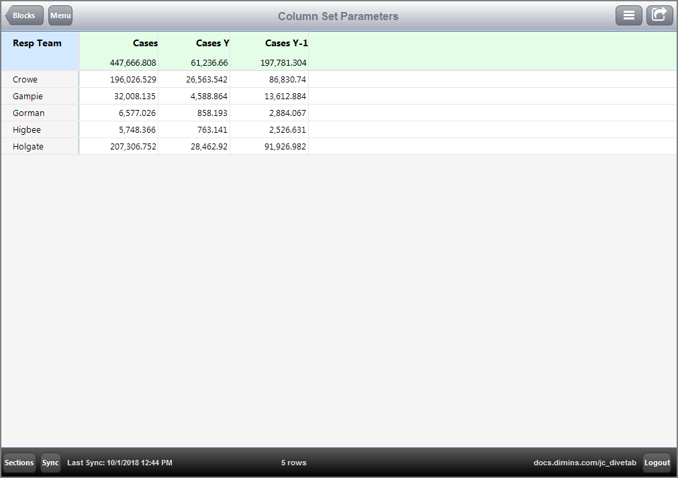
Task: Click the Last Sync timestamp
Action: [x=119, y=463]
